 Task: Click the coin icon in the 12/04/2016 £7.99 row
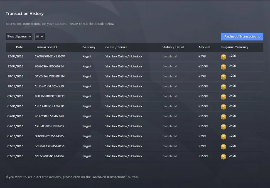point(223,57)
